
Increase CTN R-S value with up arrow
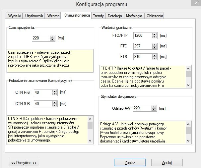54,91
